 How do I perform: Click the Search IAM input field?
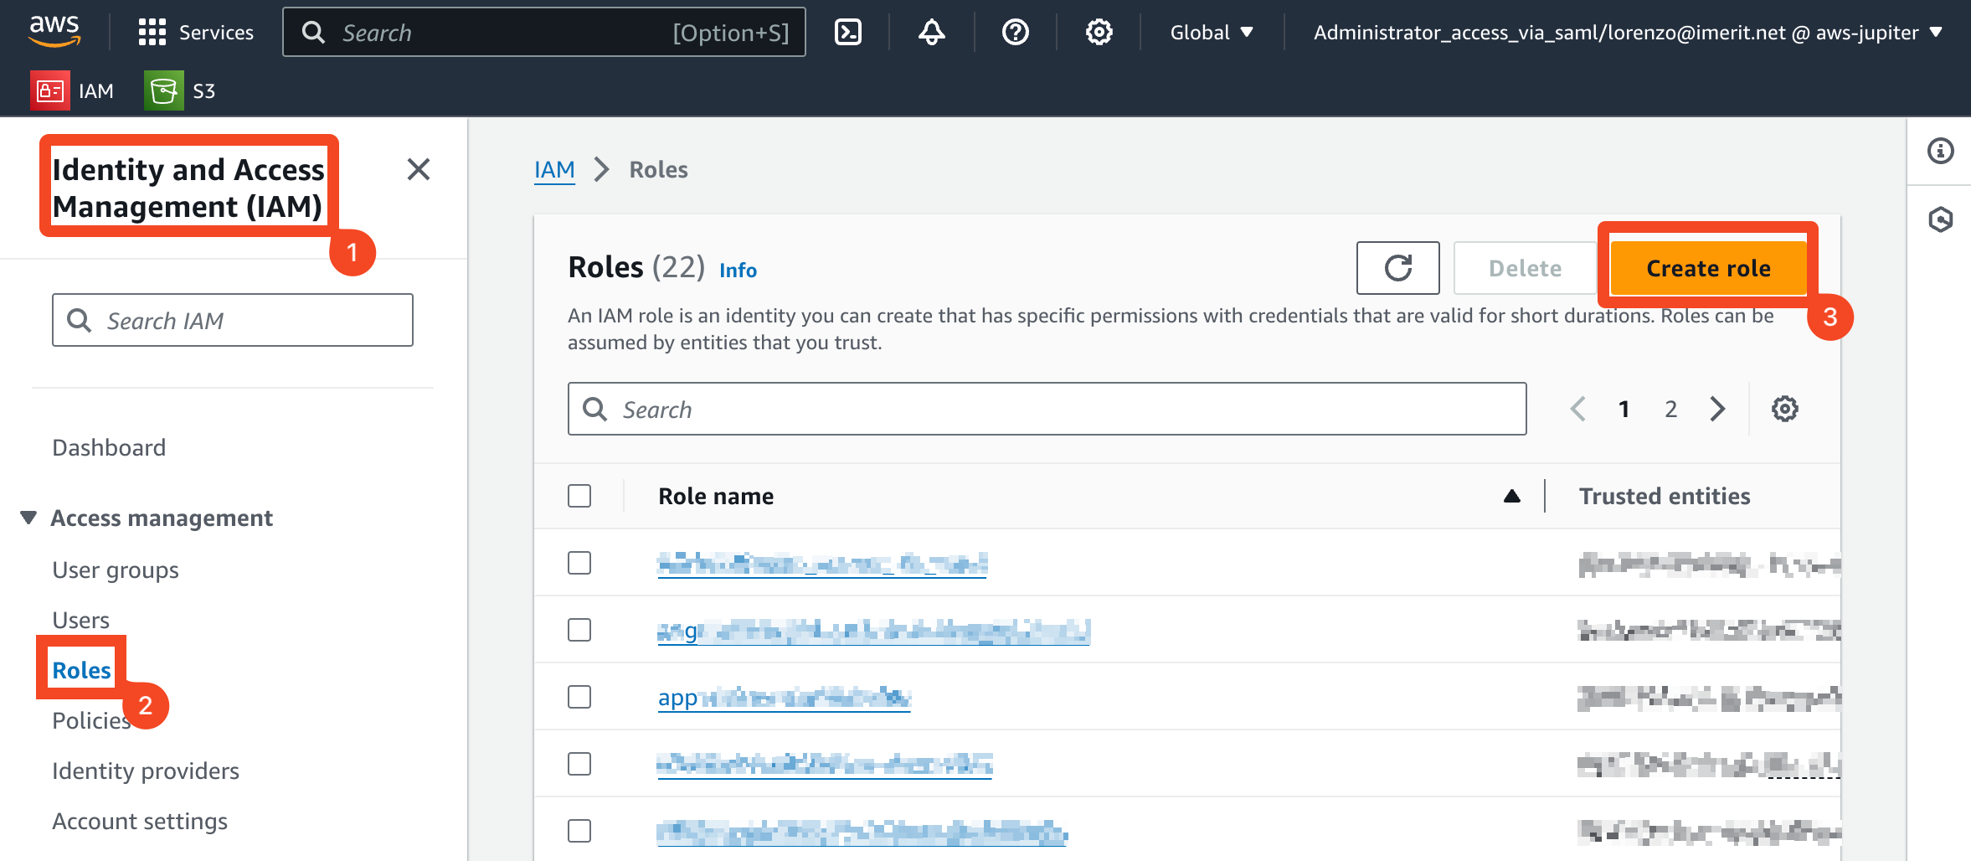pos(233,320)
